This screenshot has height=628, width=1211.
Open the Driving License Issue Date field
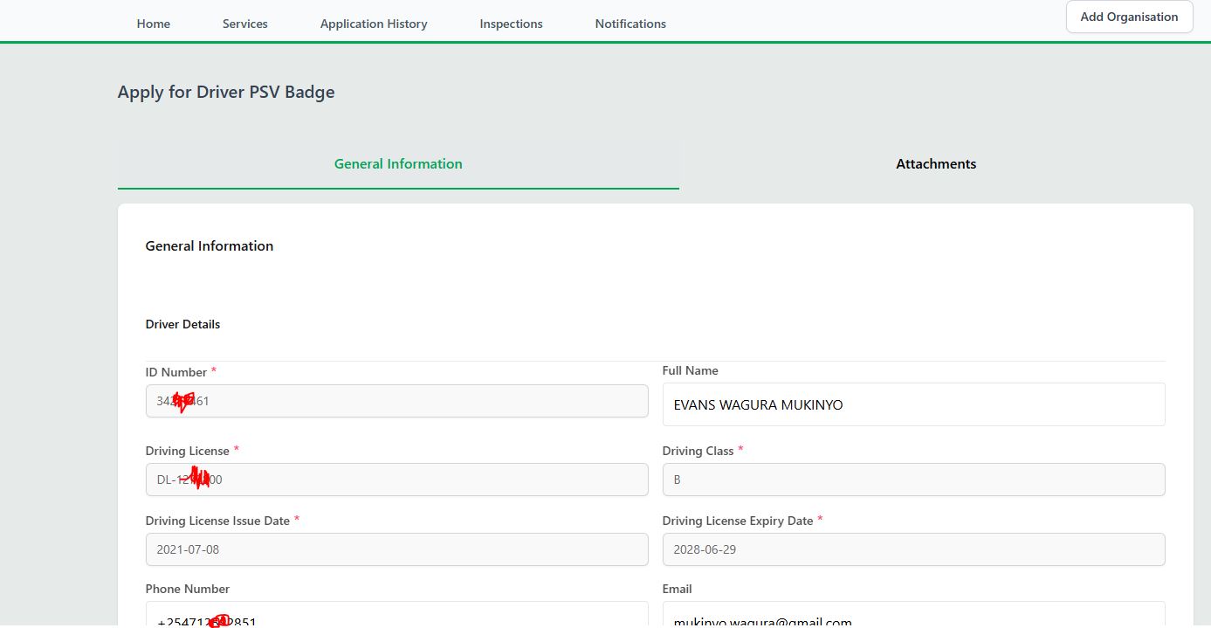[x=396, y=549]
